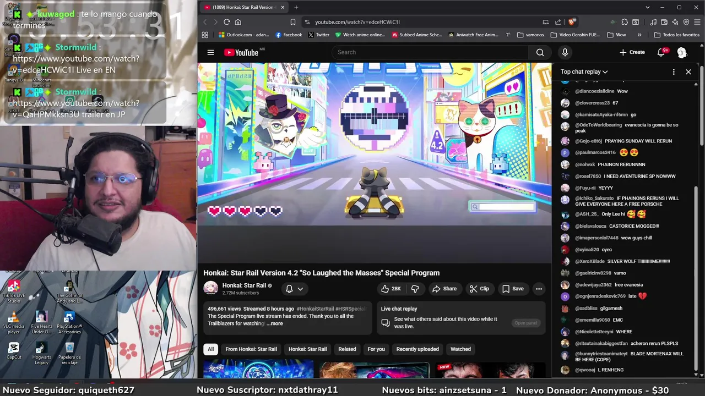Click the Save button
Viewport: 705px width, 396px height.
[x=513, y=289]
